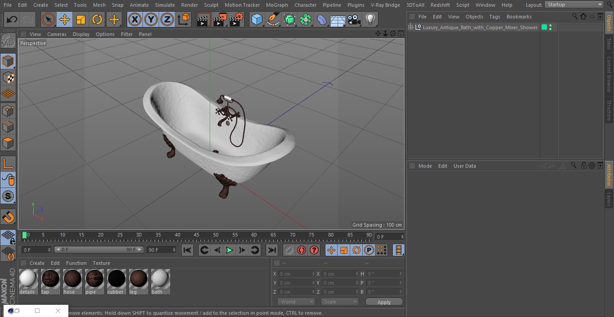Toggle X axis lock

pos(134,20)
